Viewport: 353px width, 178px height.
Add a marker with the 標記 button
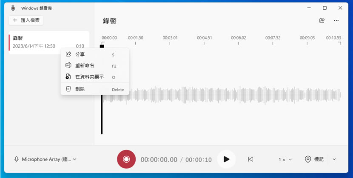click(314, 159)
